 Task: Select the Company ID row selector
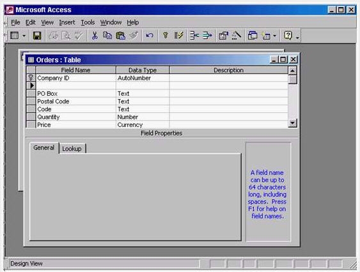31,78
